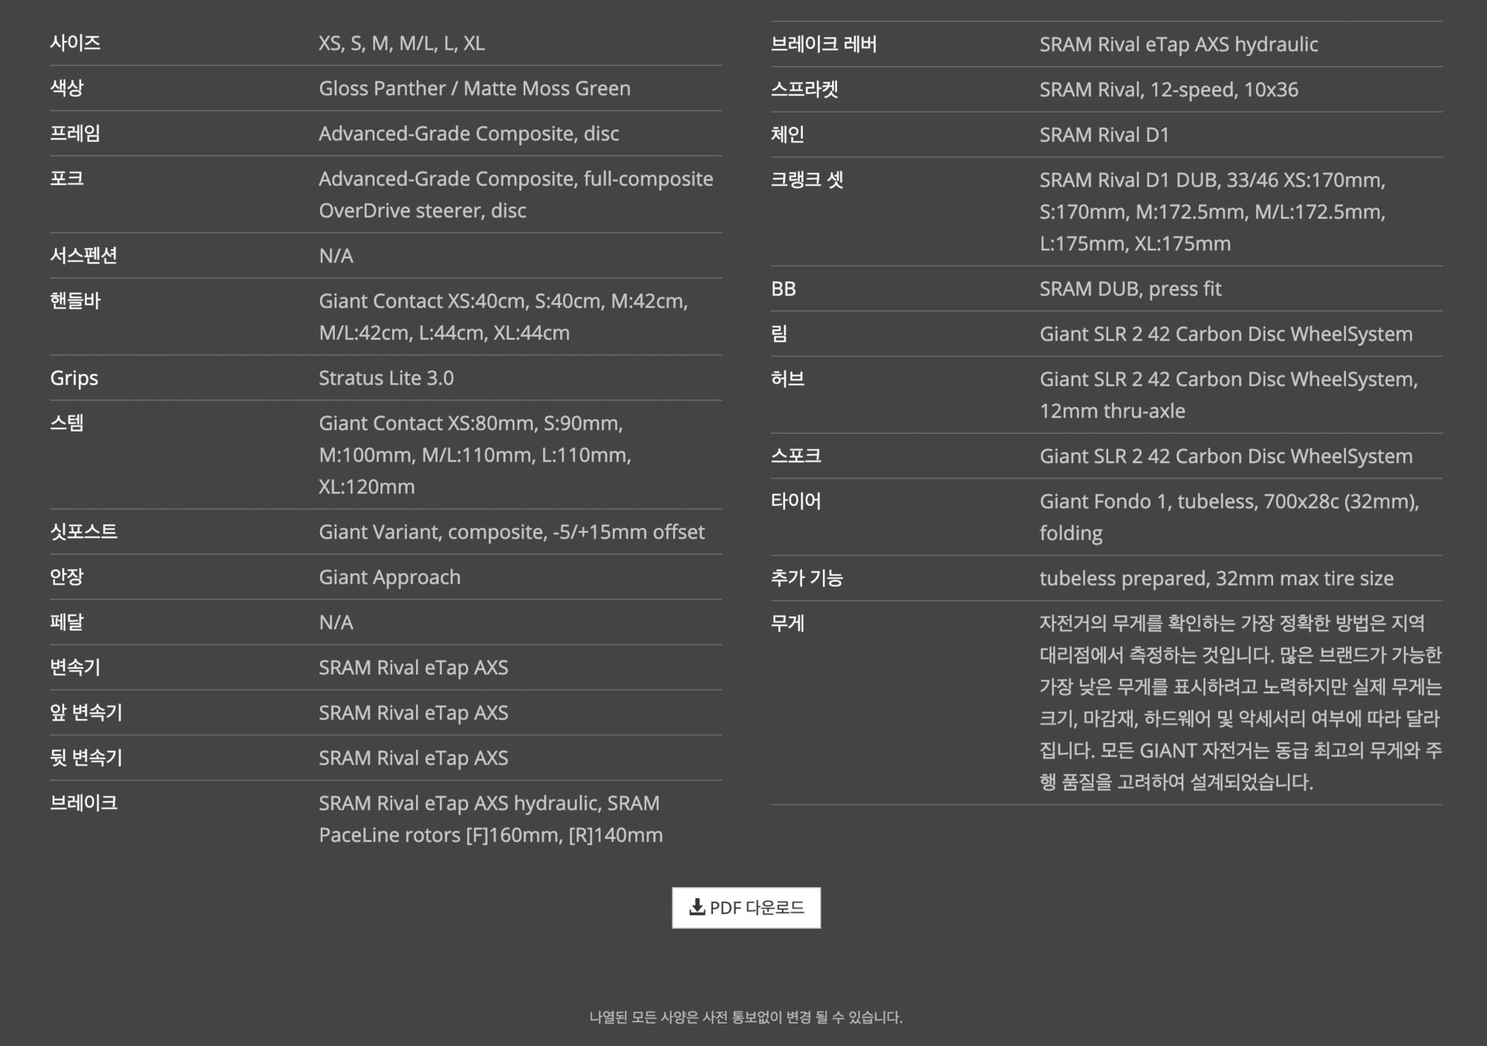Select the Grips label
This screenshot has height=1046, width=1487.
(x=74, y=378)
